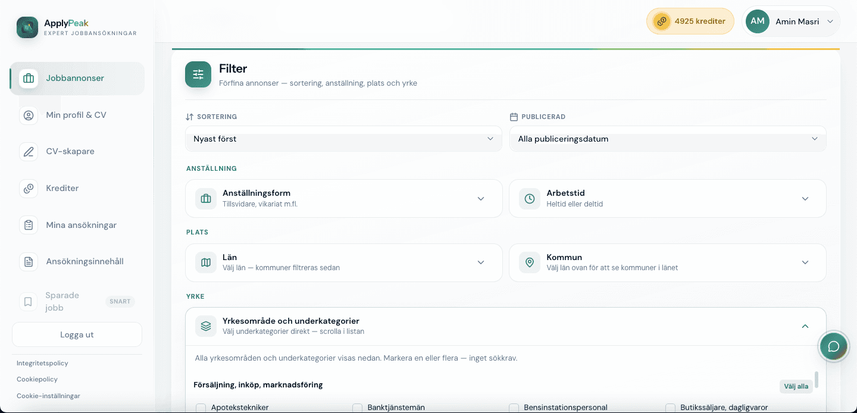Click the 'Alla yrkesområden och underkategorier' description text
The height and width of the screenshot is (413, 857).
coord(356,358)
